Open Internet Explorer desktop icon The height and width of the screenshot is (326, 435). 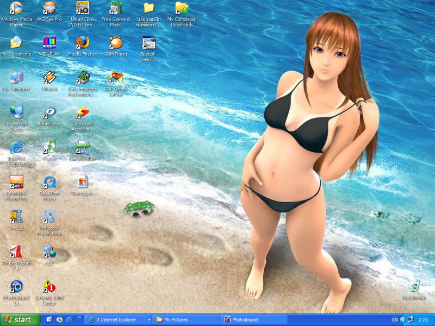pyautogui.click(x=16, y=147)
